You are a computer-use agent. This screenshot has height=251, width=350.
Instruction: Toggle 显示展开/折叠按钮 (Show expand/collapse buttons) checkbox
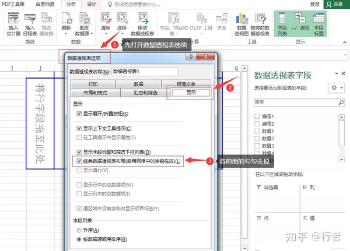79,114
